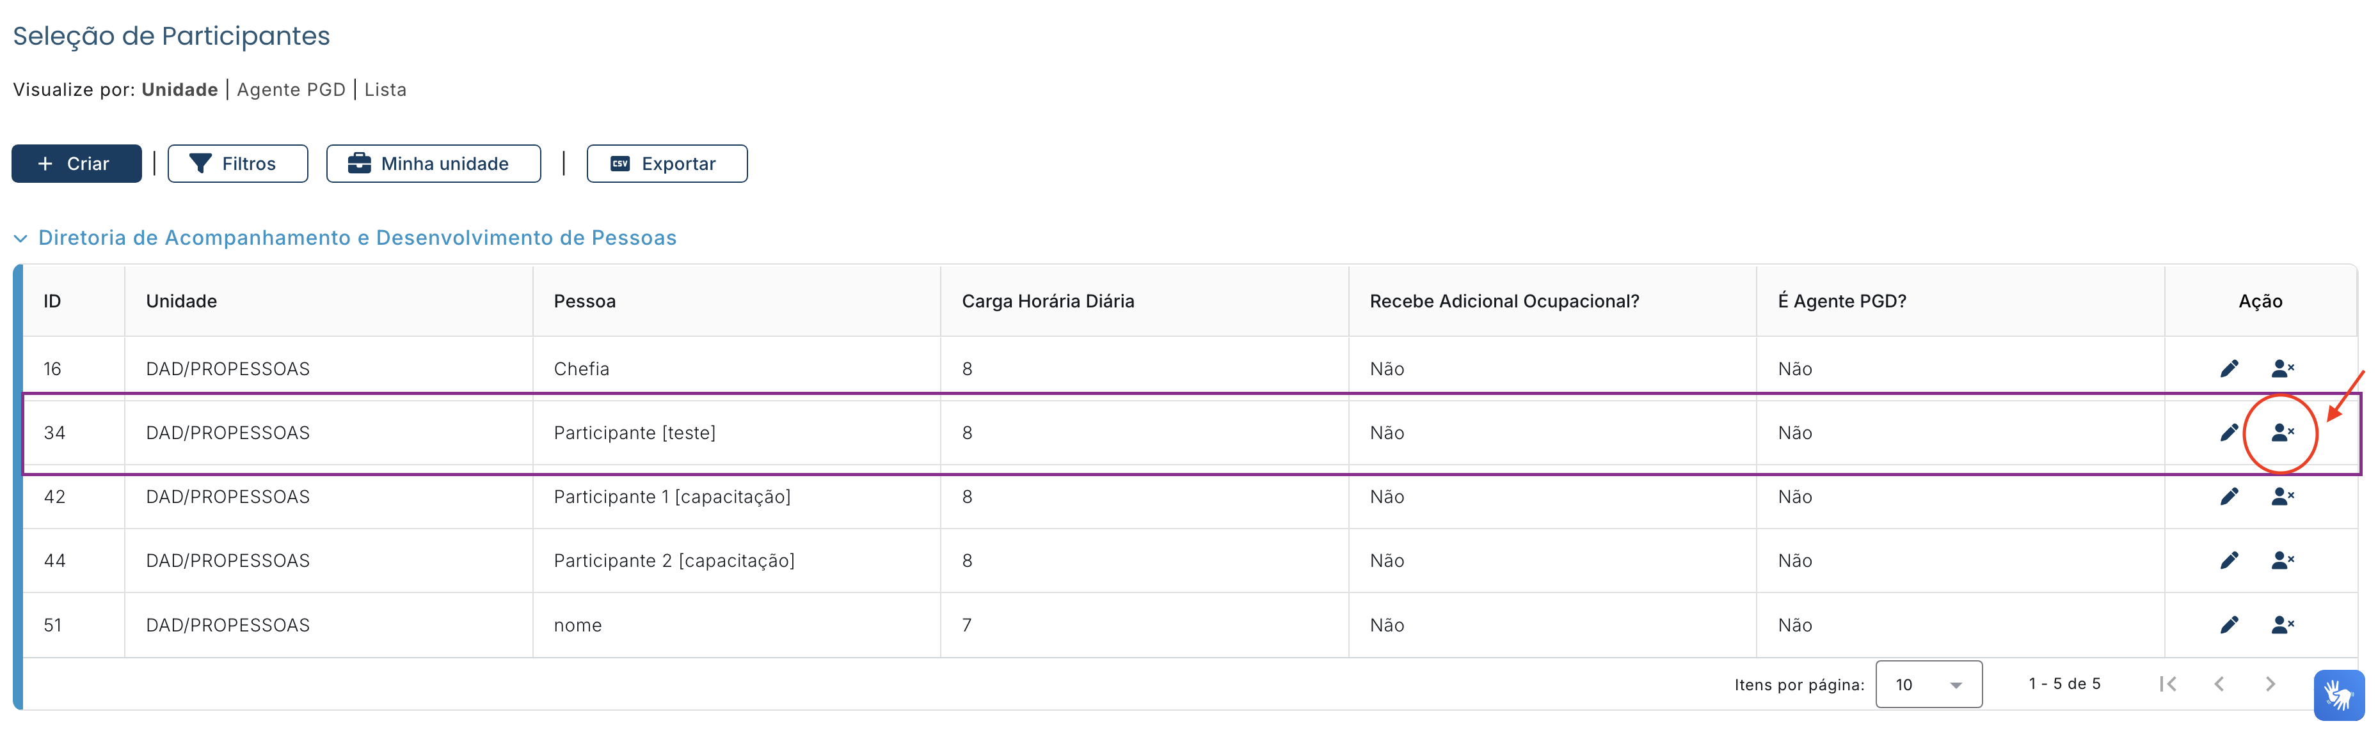Switch the view to Lista

click(x=385, y=89)
